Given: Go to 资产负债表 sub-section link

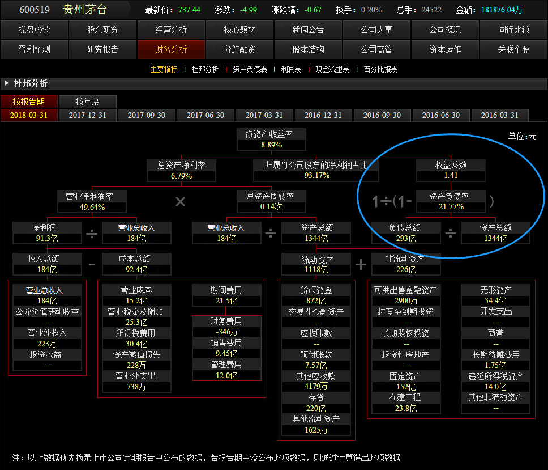Looking at the screenshot, I should 250,69.
